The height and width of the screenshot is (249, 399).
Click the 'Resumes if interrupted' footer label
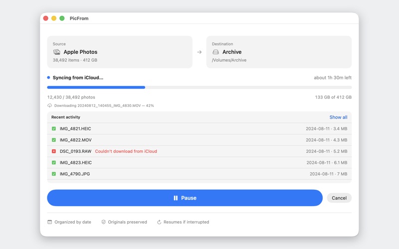pos(186,222)
